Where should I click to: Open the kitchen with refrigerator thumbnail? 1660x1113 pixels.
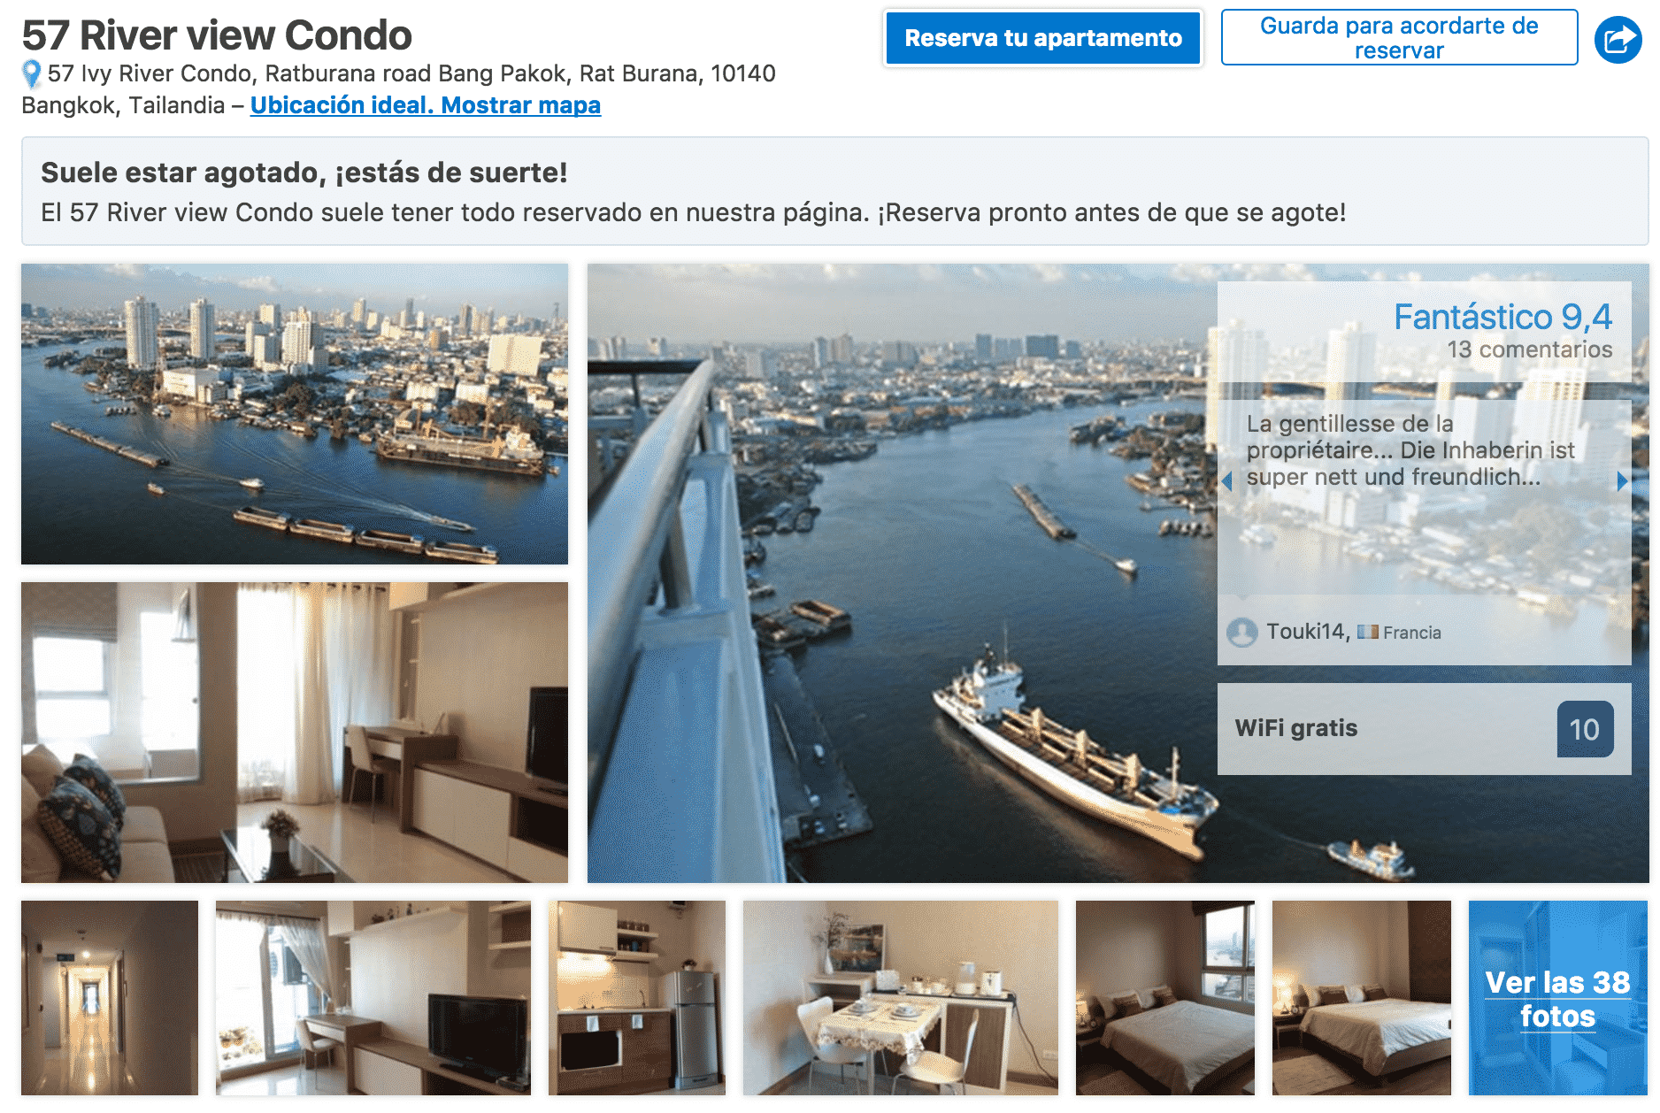coord(637,998)
